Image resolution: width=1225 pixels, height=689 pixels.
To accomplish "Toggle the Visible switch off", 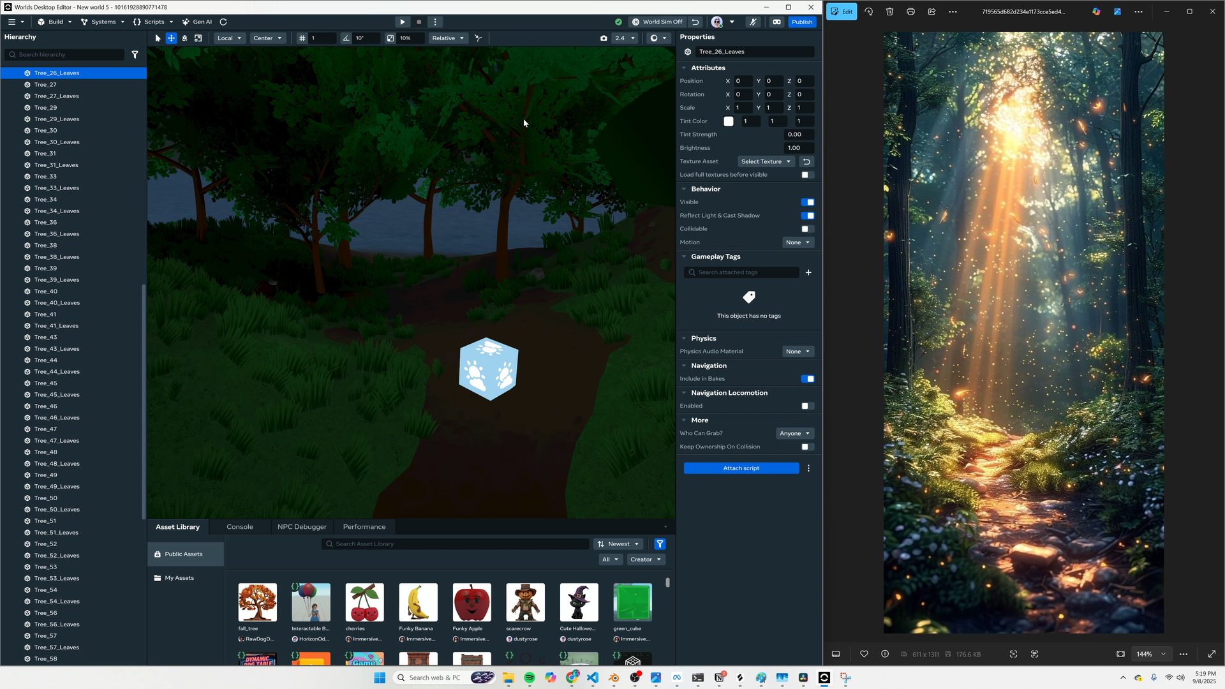I will click(x=807, y=202).
